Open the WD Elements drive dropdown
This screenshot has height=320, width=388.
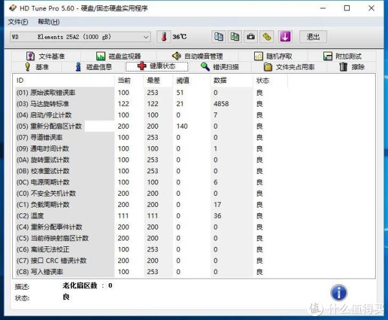tap(80, 37)
